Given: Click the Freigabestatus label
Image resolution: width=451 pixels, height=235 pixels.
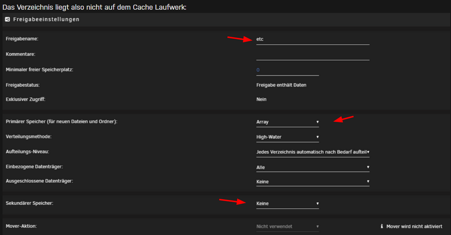Looking at the screenshot, I should (23, 85).
